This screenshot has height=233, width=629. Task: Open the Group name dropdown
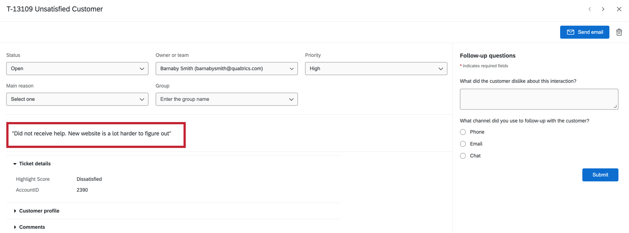coord(226,99)
